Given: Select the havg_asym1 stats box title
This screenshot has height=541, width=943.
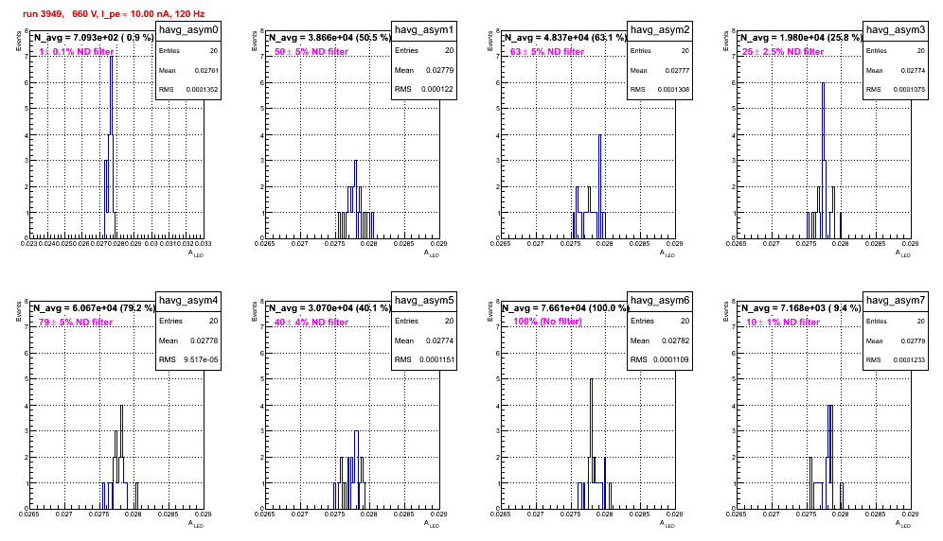Looking at the screenshot, I should (x=424, y=30).
